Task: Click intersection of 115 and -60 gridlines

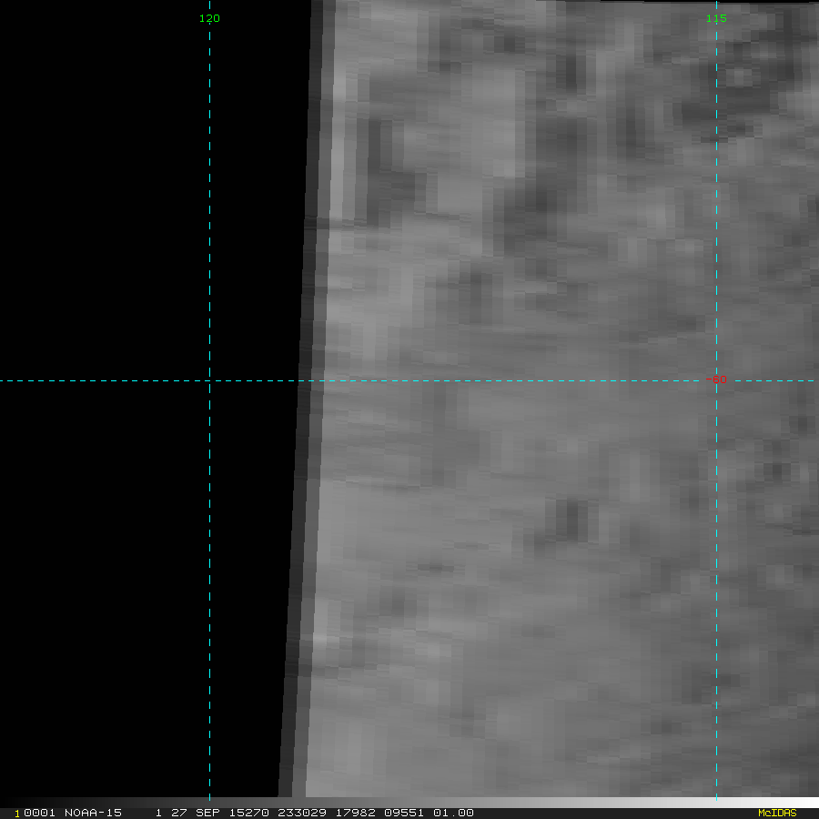Action: click(716, 381)
